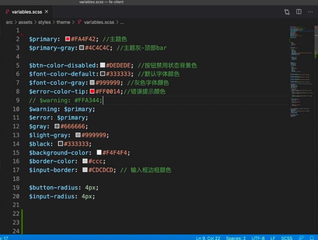Click the feedback icon in status bar
The width and height of the screenshot is (318, 240).
click(301, 238)
